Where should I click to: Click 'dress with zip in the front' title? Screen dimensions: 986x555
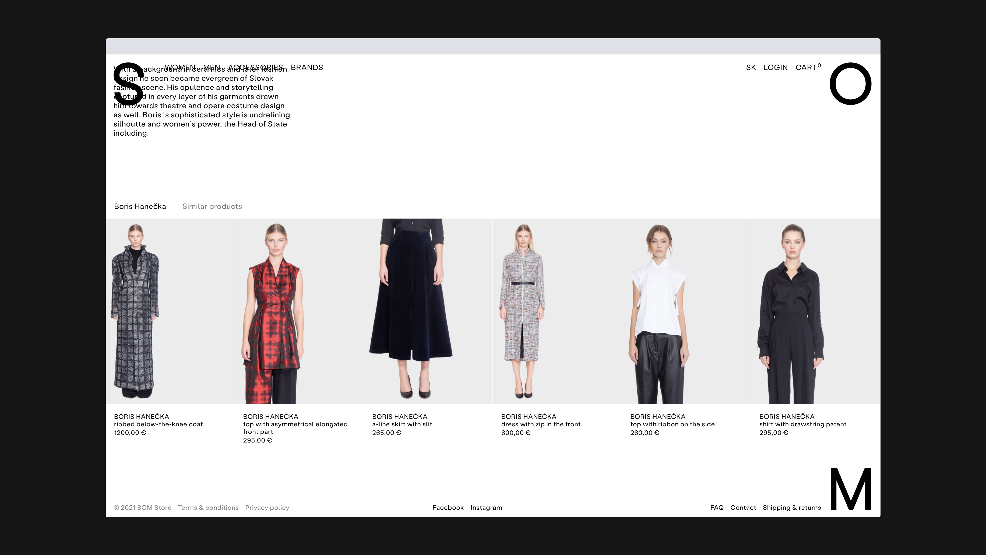541,424
